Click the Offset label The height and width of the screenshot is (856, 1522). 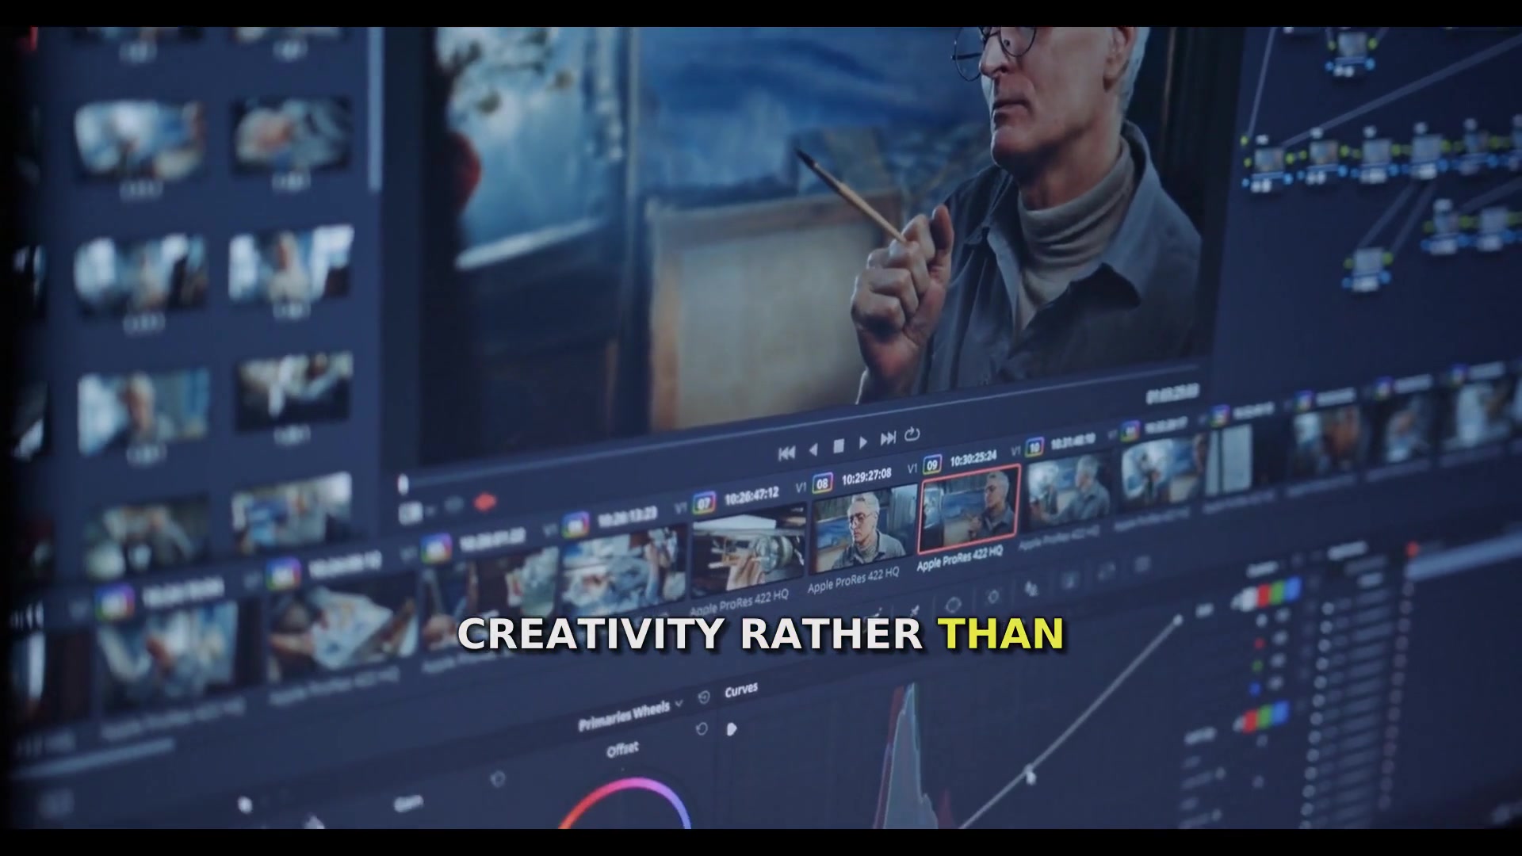pyautogui.click(x=622, y=749)
